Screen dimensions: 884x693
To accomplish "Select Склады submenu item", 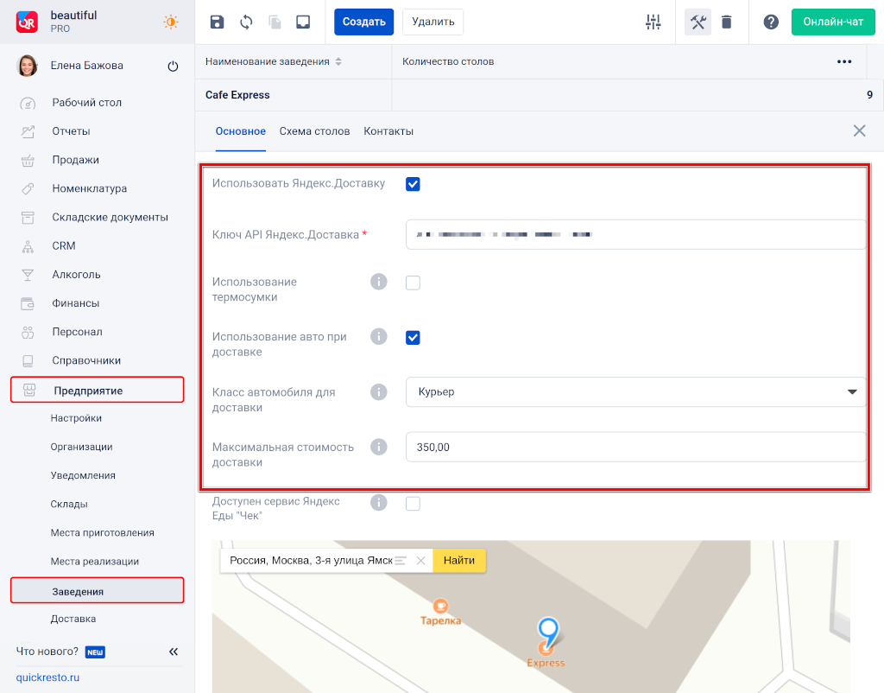I will pos(69,505).
